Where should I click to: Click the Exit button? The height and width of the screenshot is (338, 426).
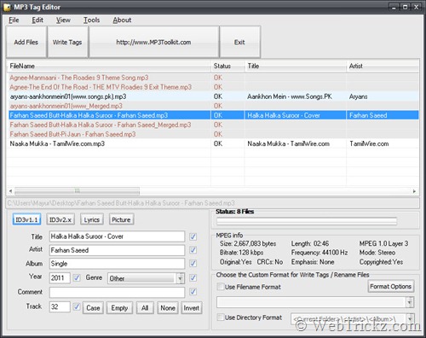click(239, 42)
